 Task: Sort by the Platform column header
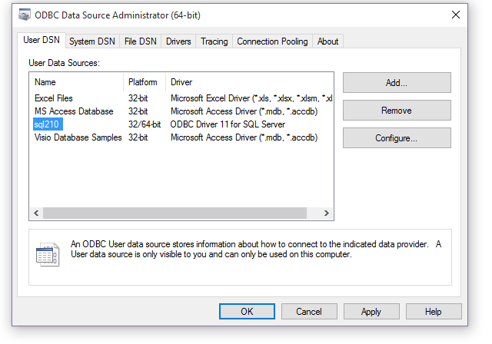click(145, 82)
